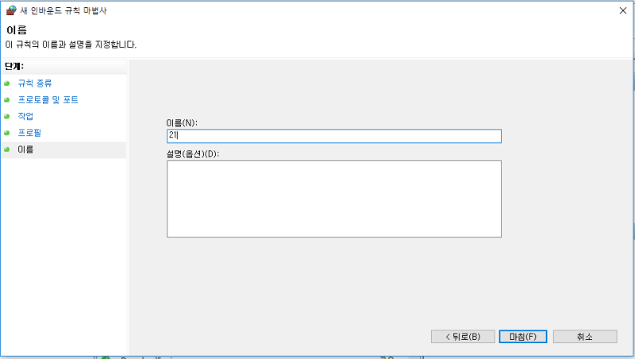Select the 이름 step in sidebar
This screenshot has height=359, width=635.
pyautogui.click(x=25, y=149)
